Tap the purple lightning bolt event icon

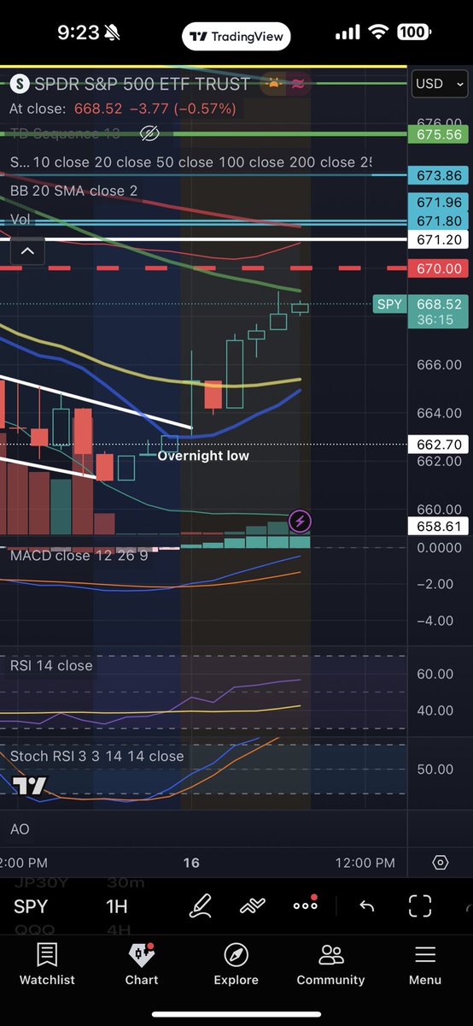tap(300, 520)
